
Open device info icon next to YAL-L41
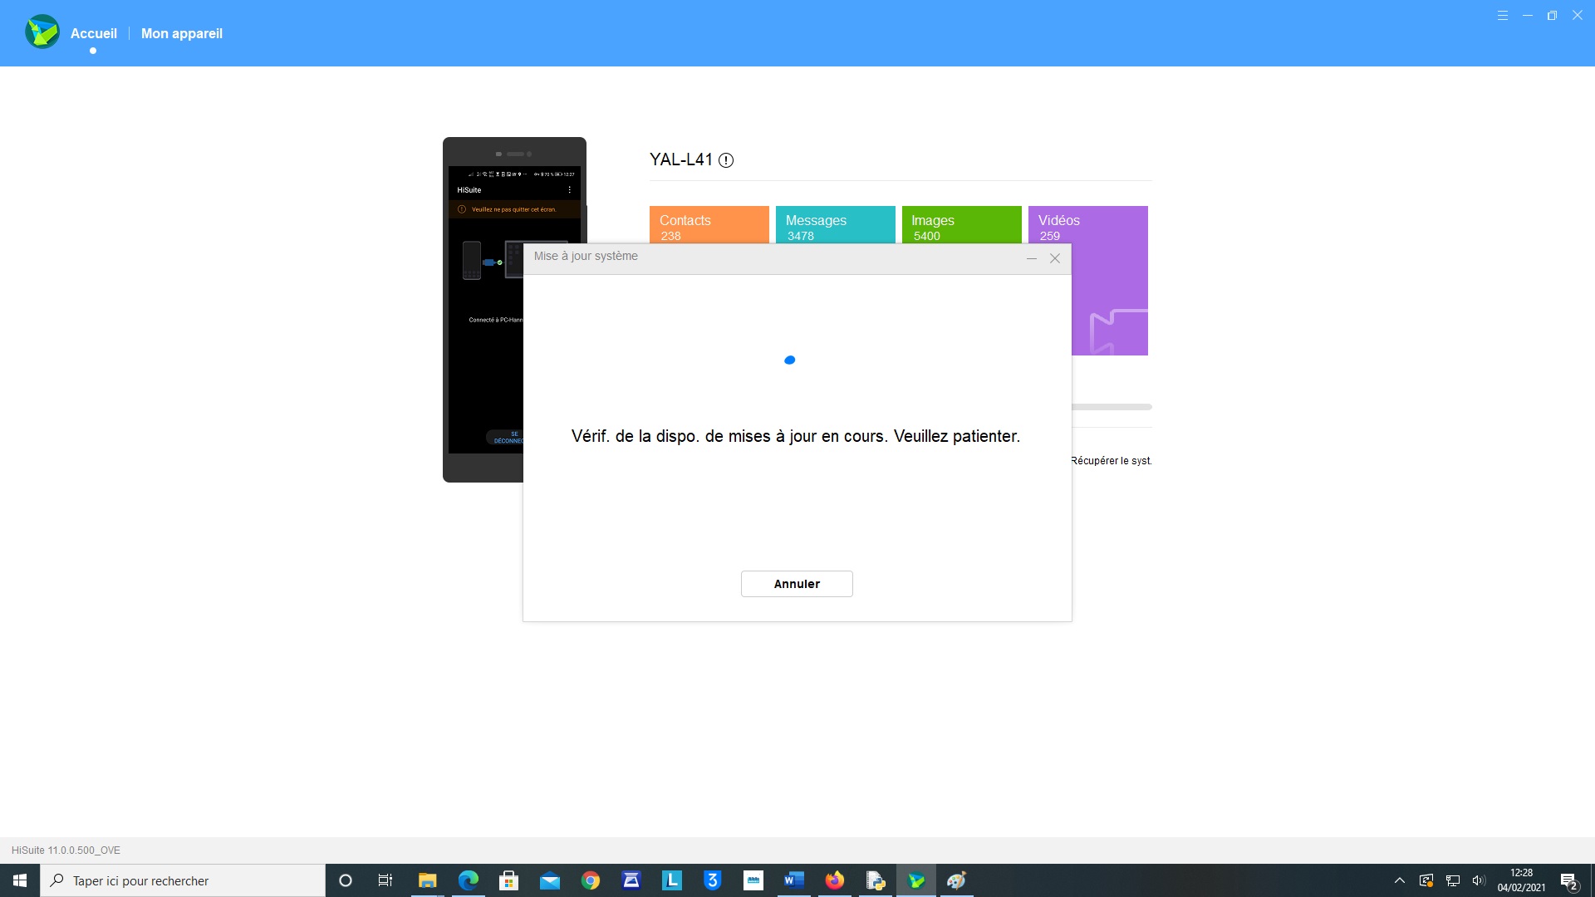pos(726,160)
